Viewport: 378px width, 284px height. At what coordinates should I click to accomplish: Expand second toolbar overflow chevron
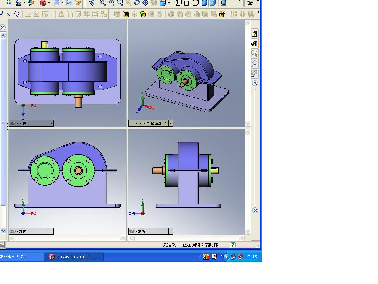[257, 12]
